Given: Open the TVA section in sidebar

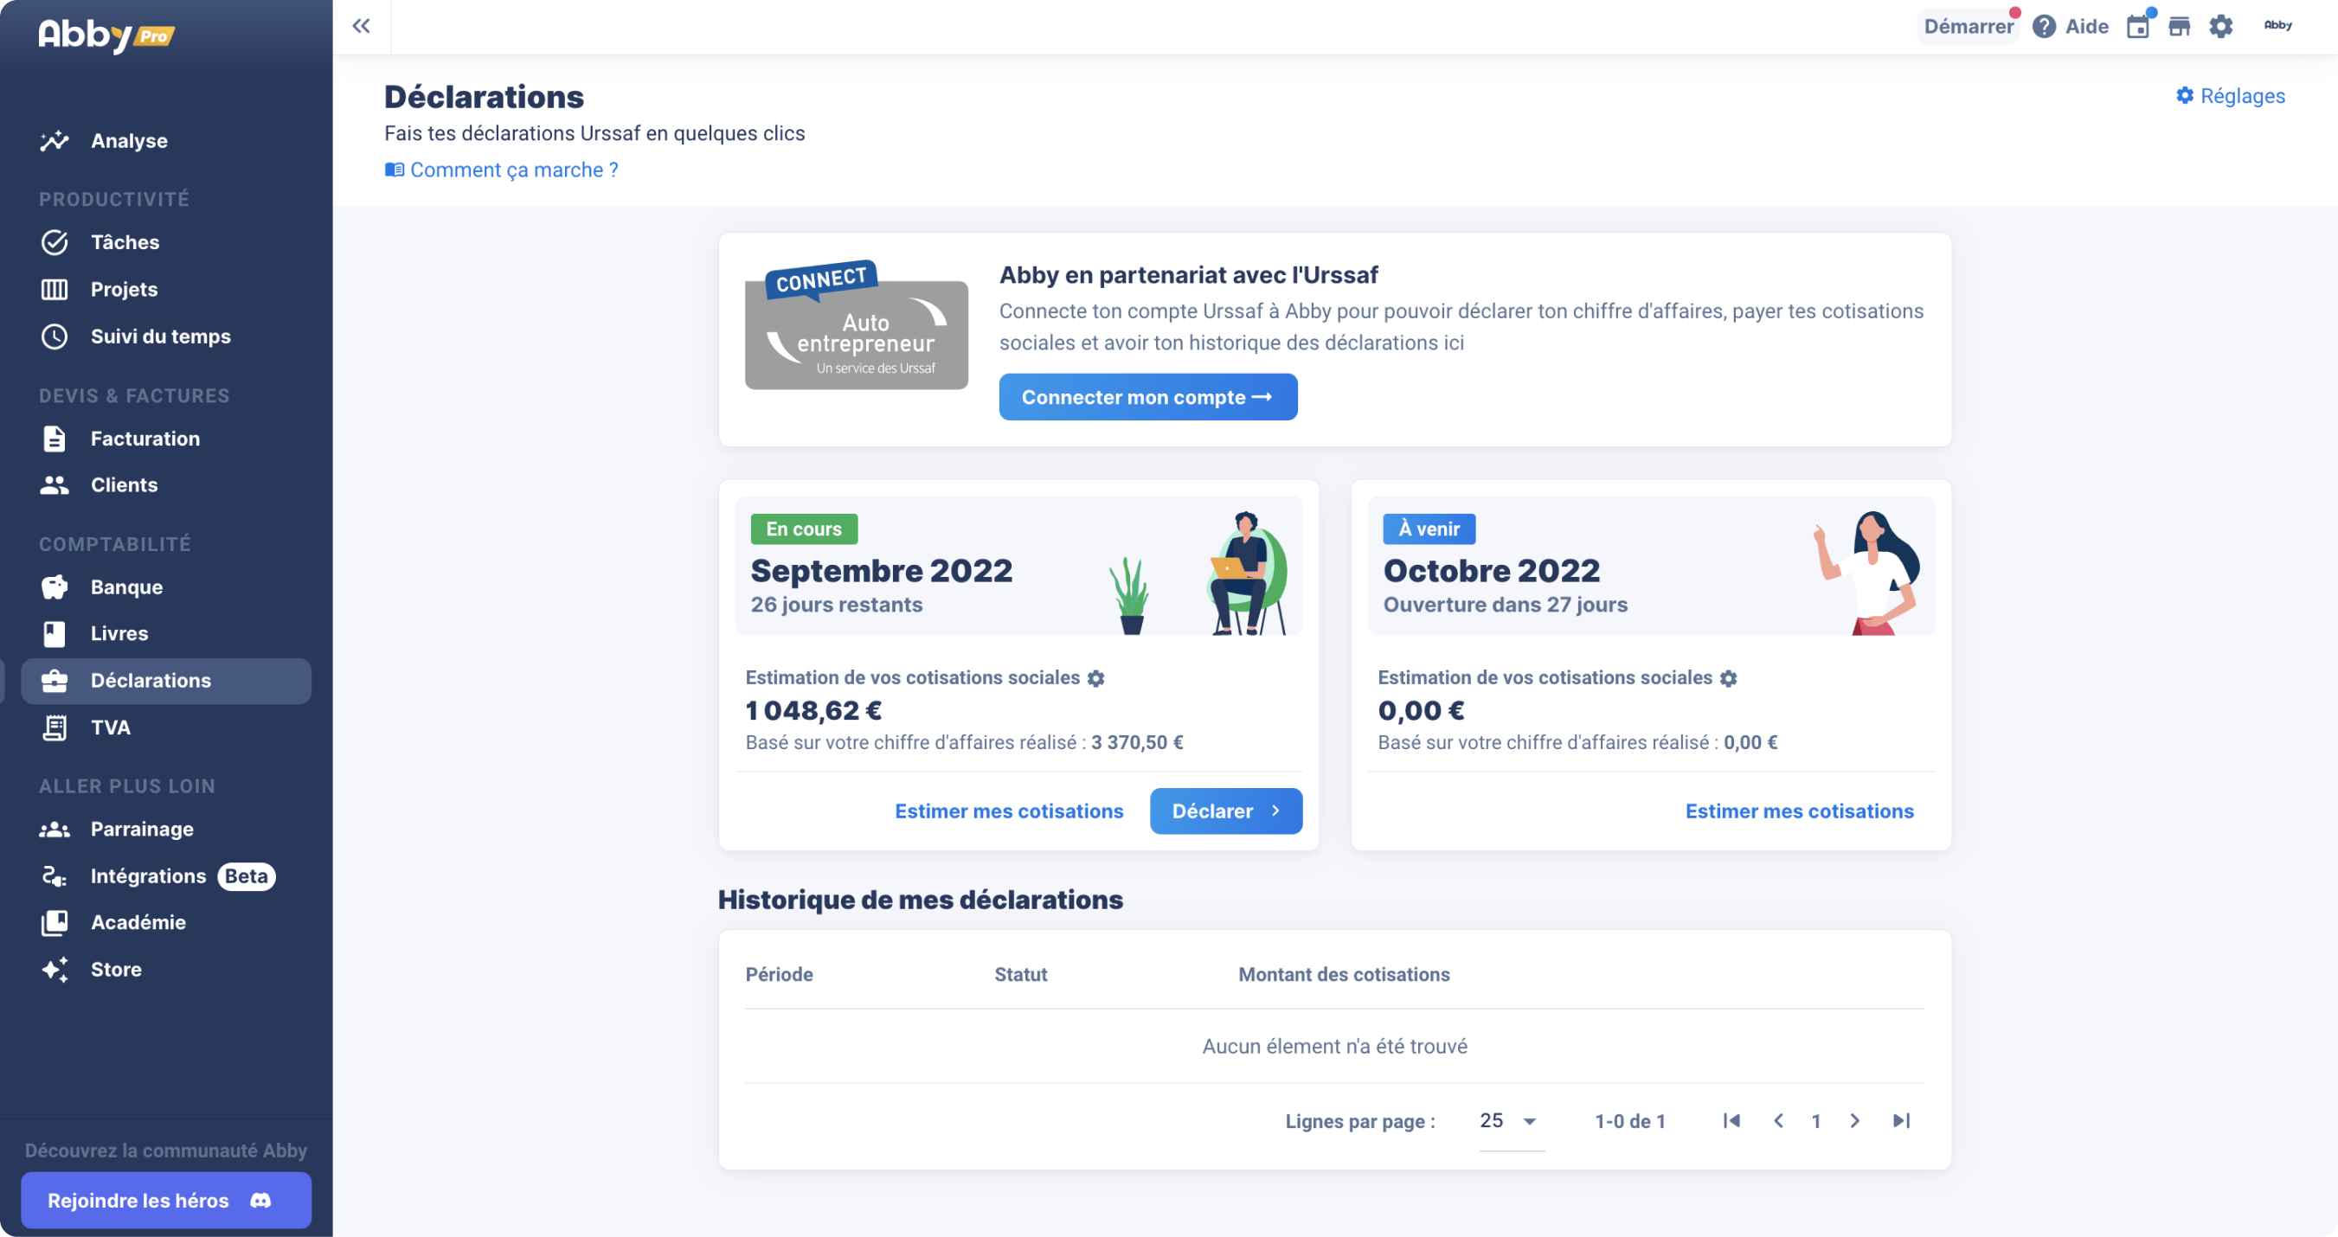Looking at the screenshot, I should pyautogui.click(x=110, y=727).
